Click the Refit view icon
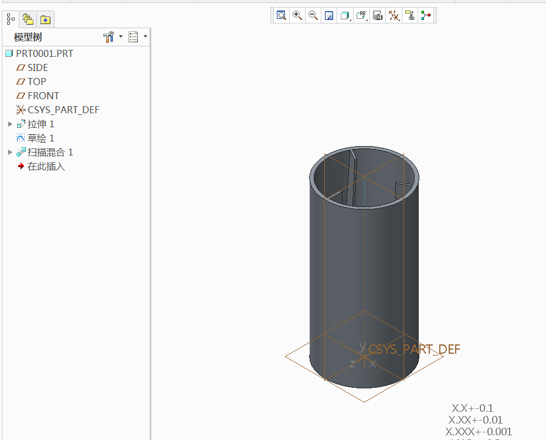546x440 pixels. pyautogui.click(x=281, y=15)
